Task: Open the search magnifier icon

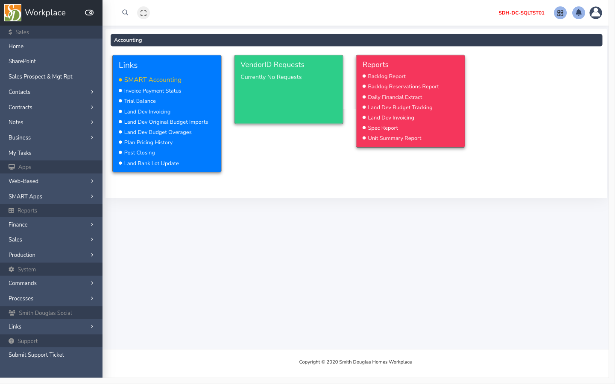Action: coord(125,13)
